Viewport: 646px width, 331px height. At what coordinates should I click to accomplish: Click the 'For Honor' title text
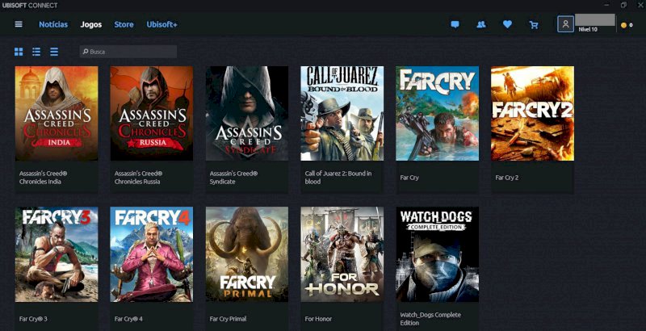[318, 319]
